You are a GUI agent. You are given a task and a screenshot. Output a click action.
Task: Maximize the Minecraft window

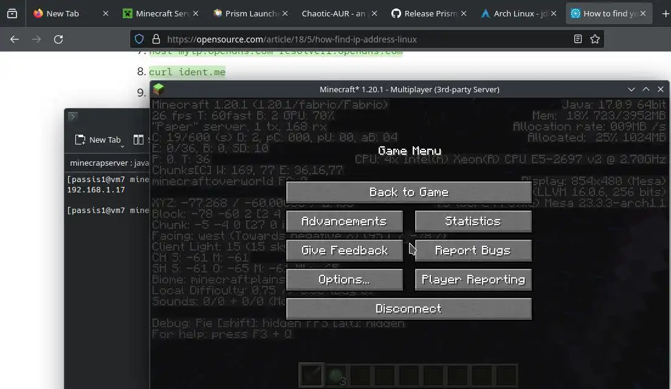pos(645,89)
